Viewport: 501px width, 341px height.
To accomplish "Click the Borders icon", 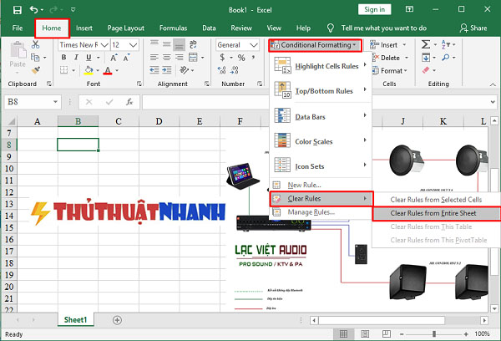I will click(64, 70).
